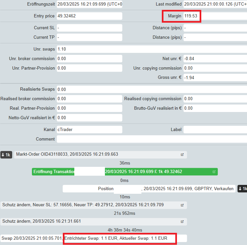Viewport: 247px width, 245px height.
Task: Open the green Eröffnung Transaktion bar
Action: coord(125,172)
